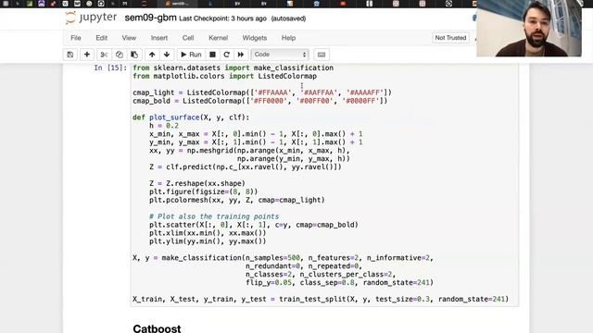
Task: Click the plt.xlim line
Action: (208, 233)
